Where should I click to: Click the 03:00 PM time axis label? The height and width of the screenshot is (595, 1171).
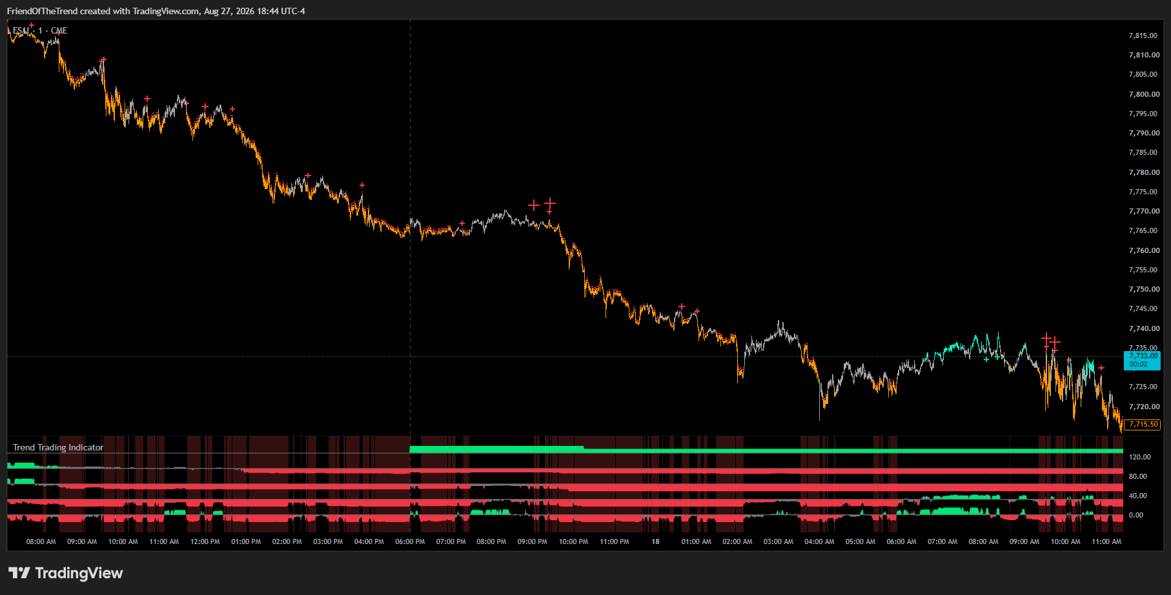click(328, 541)
